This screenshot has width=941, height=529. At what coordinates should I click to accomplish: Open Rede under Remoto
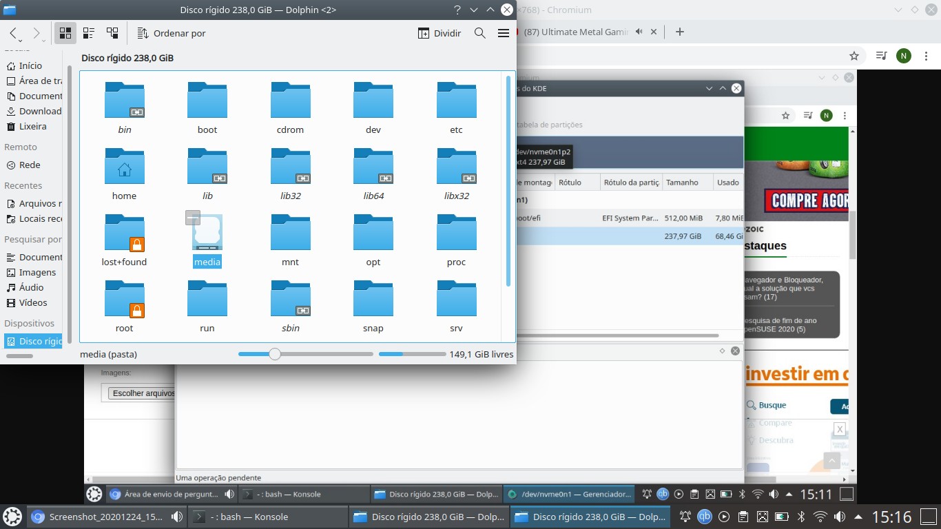[x=32, y=165]
